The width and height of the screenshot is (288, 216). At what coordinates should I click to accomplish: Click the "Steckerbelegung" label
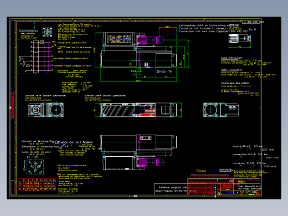click(28, 31)
